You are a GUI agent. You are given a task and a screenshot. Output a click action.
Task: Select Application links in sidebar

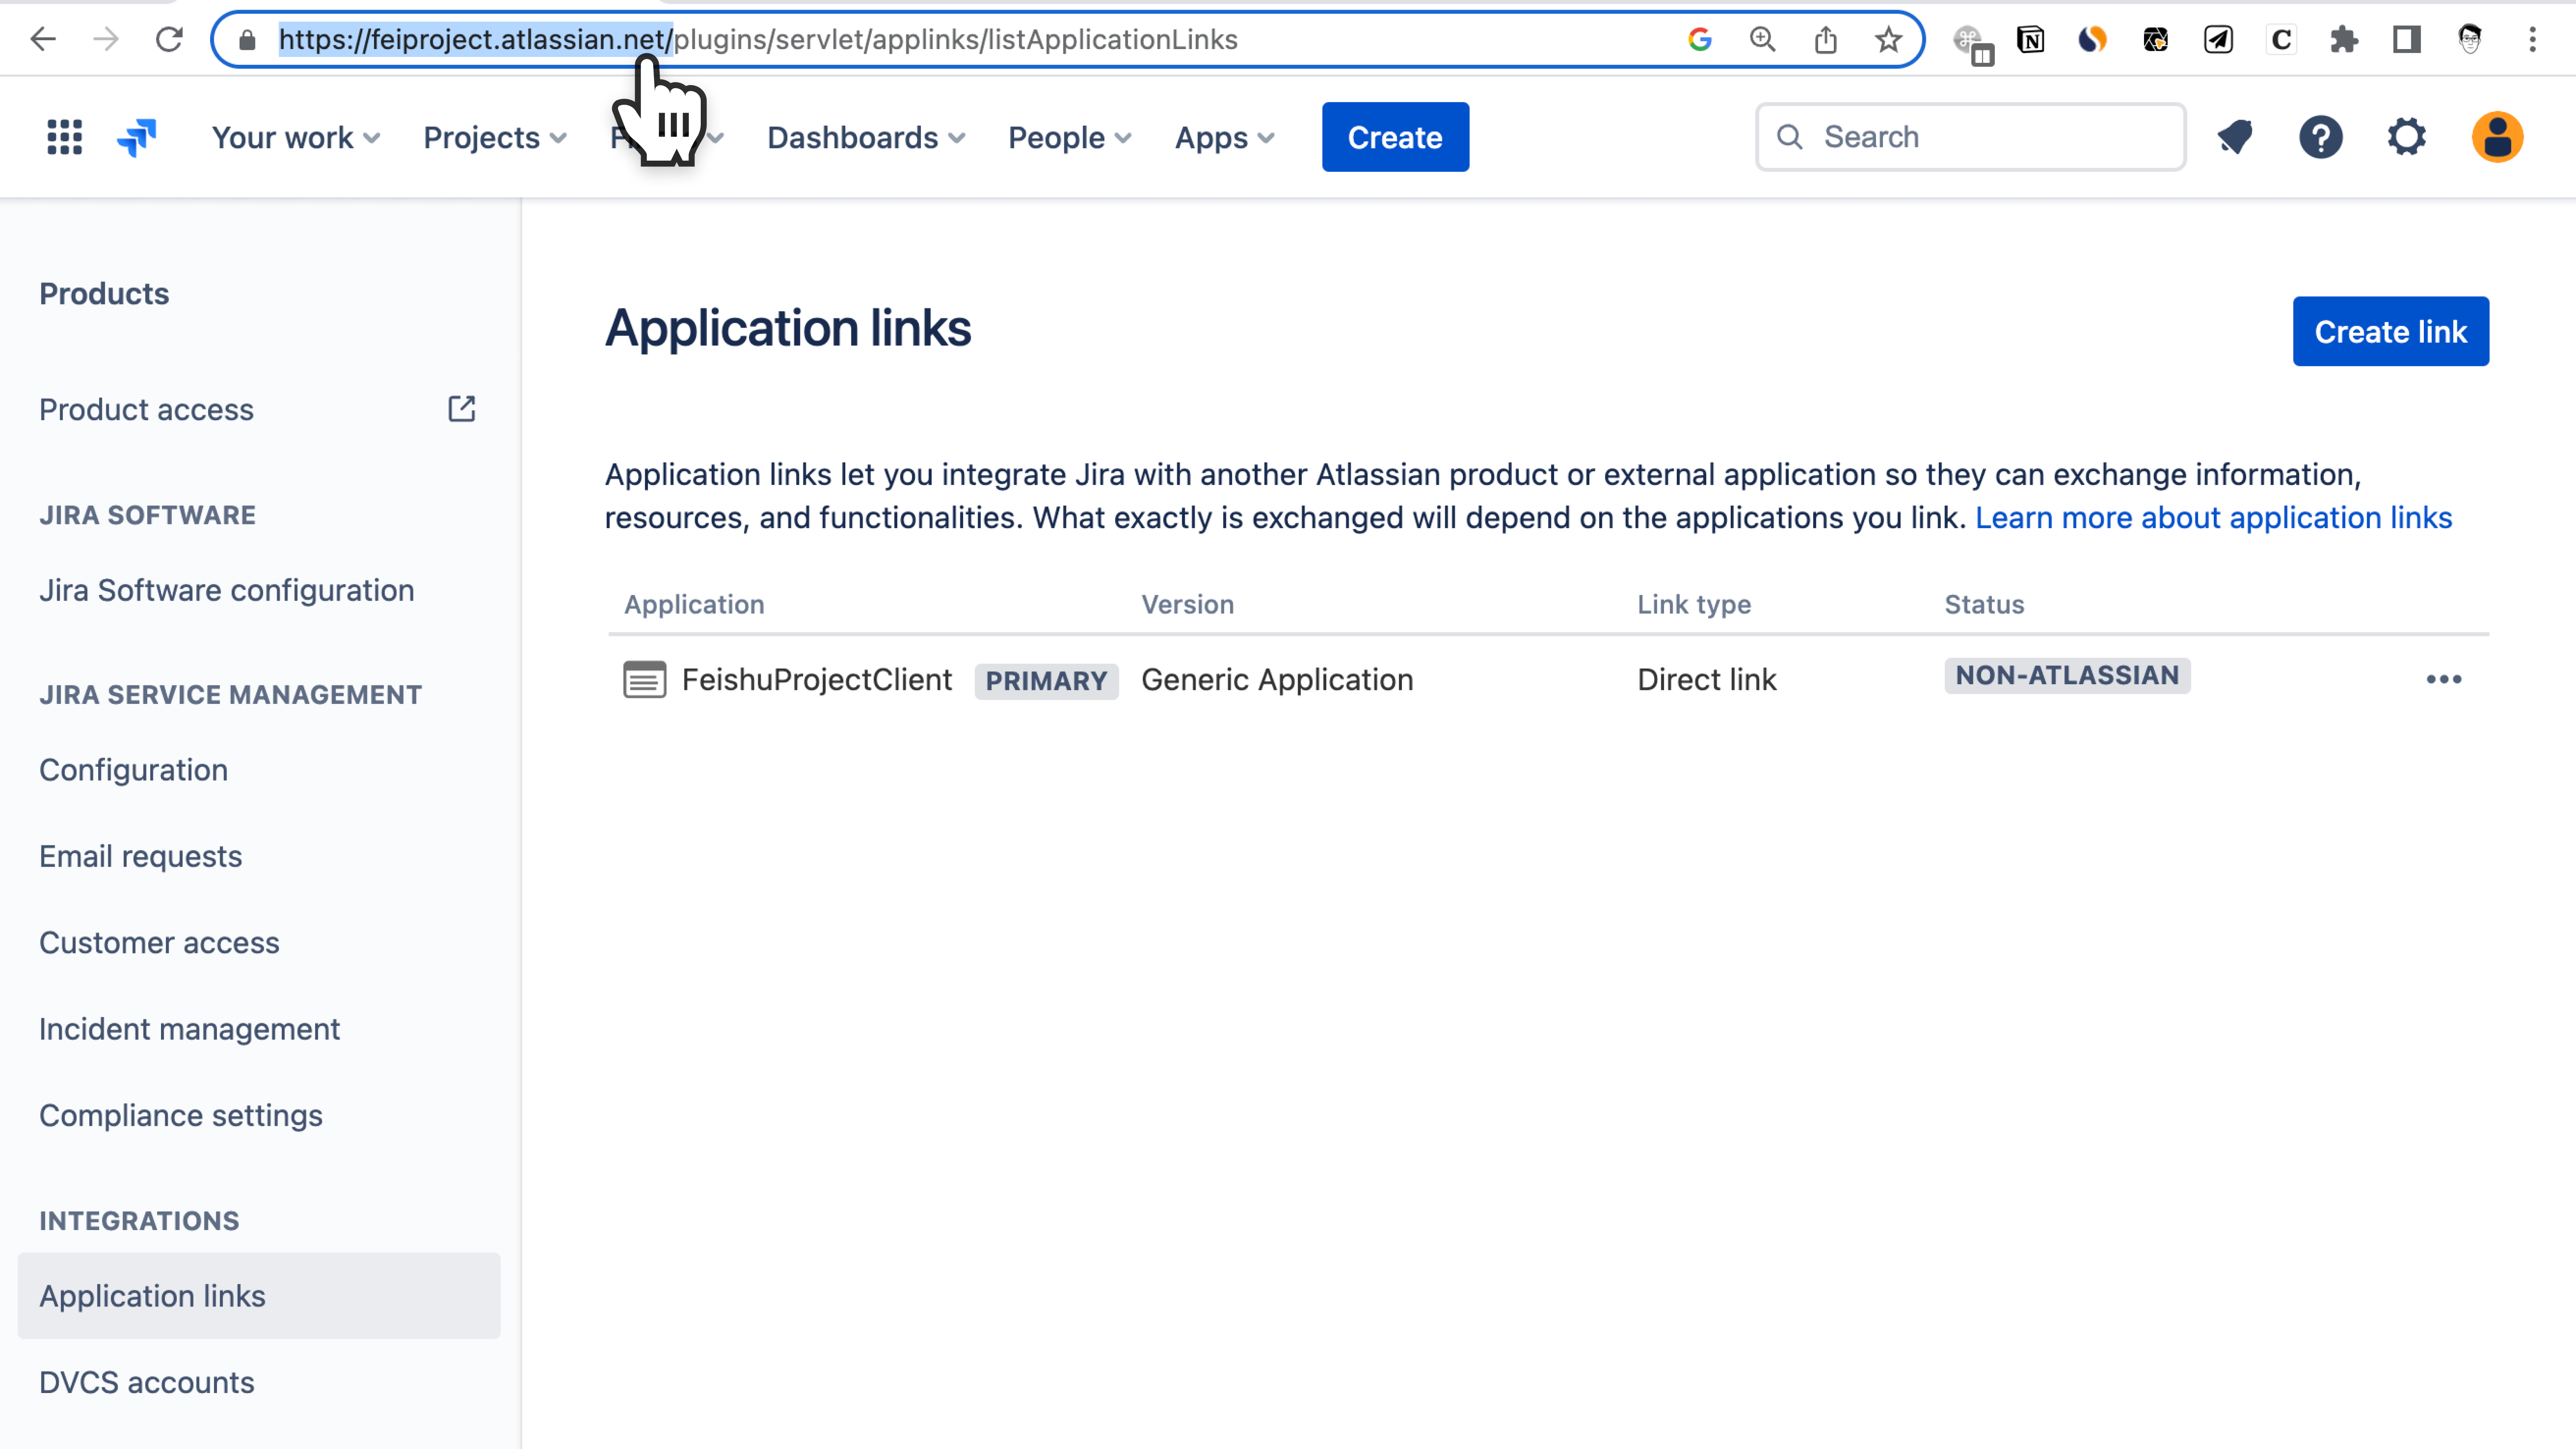(x=259, y=1296)
